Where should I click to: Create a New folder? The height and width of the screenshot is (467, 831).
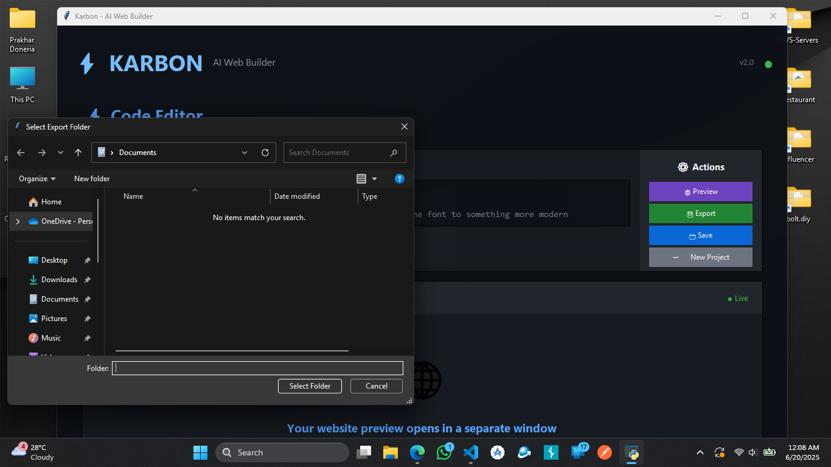point(92,179)
